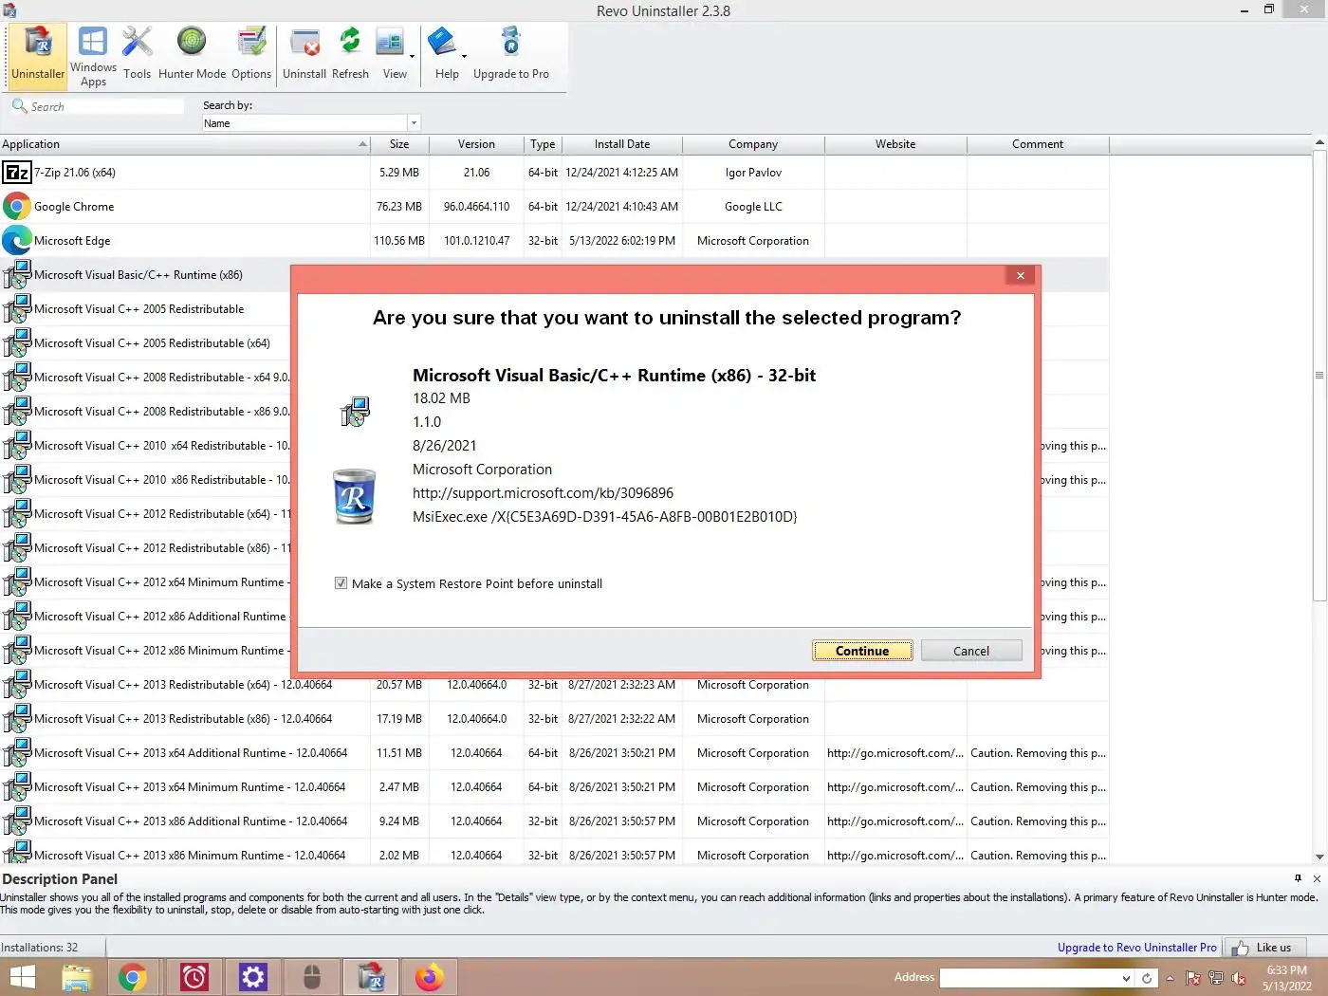Open the Help dropdown arrow
Image resolution: width=1328 pixels, height=996 pixels.
coord(464,56)
